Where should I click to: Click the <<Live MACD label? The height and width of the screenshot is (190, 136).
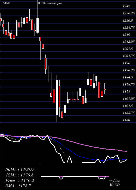115,183
